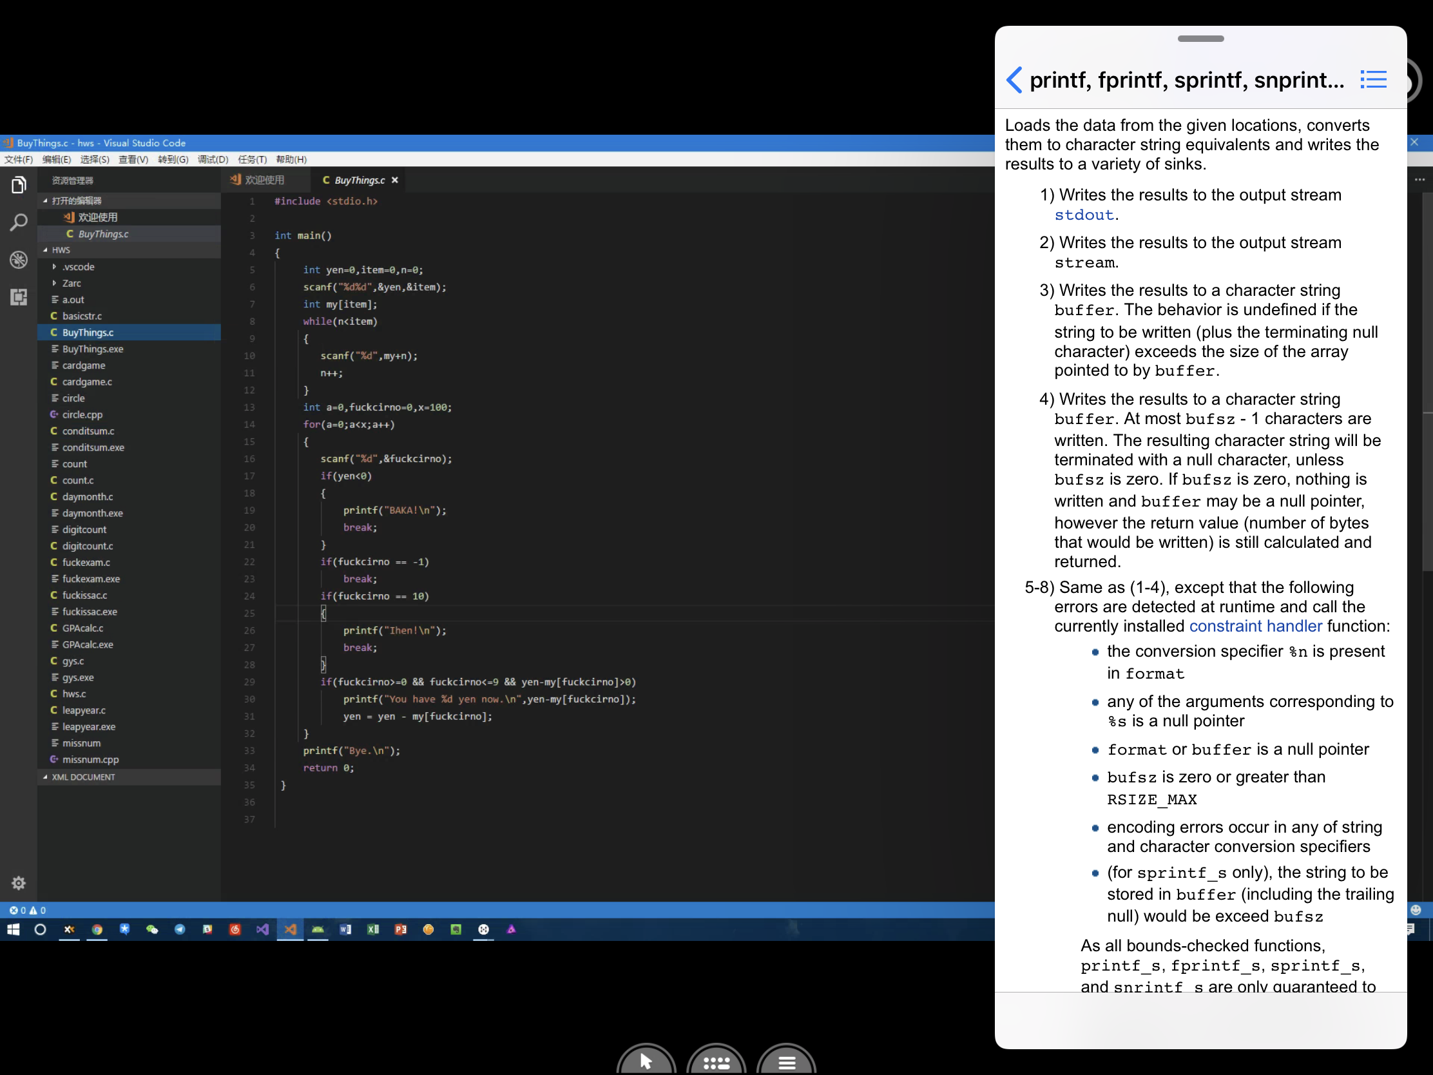Collapse the HWS folder section
The width and height of the screenshot is (1433, 1075).
click(x=130, y=250)
